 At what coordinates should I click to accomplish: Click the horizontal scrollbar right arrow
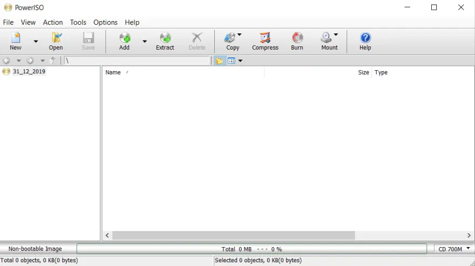(x=469, y=235)
